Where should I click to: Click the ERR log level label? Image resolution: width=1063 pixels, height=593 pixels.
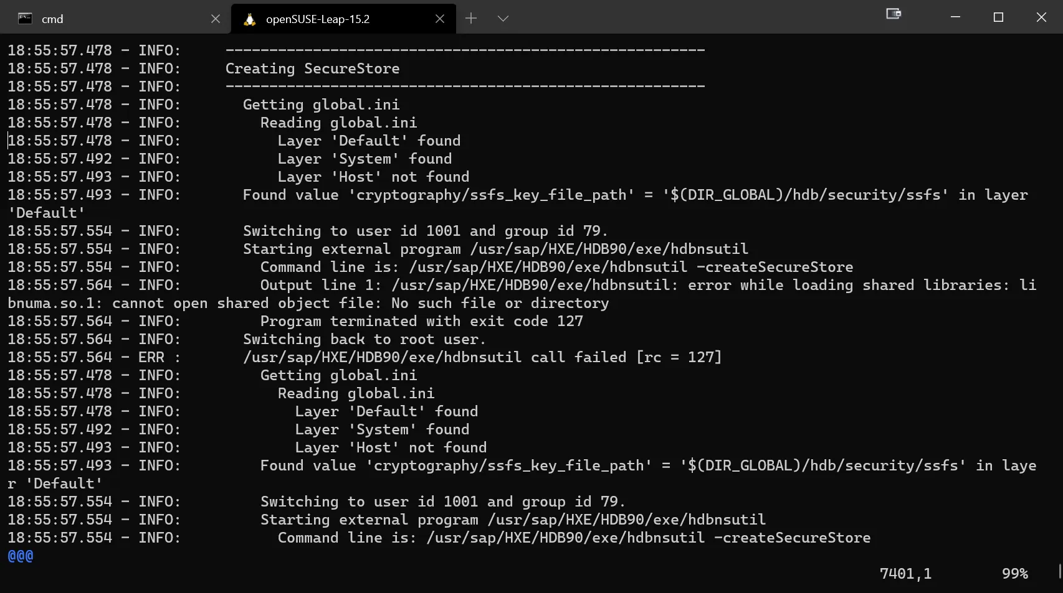(151, 357)
